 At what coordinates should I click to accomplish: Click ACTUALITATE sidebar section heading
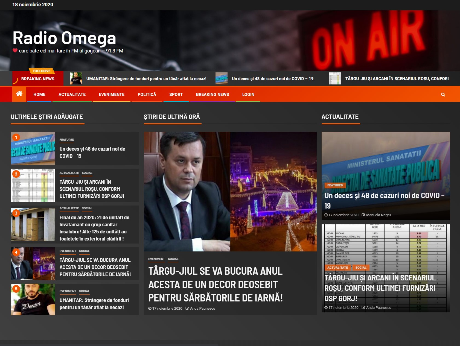pyautogui.click(x=340, y=117)
